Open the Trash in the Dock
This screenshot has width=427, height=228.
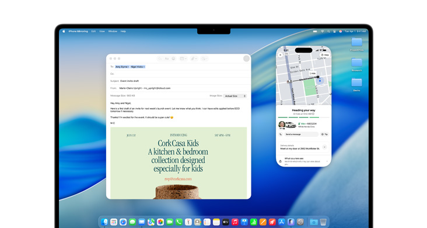coord(323,222)
